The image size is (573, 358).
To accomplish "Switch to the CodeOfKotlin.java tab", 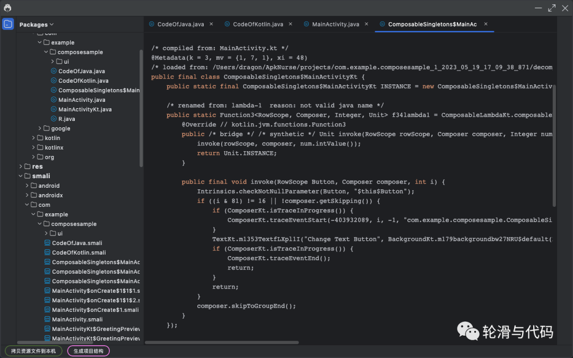I will tap(258, 24).
